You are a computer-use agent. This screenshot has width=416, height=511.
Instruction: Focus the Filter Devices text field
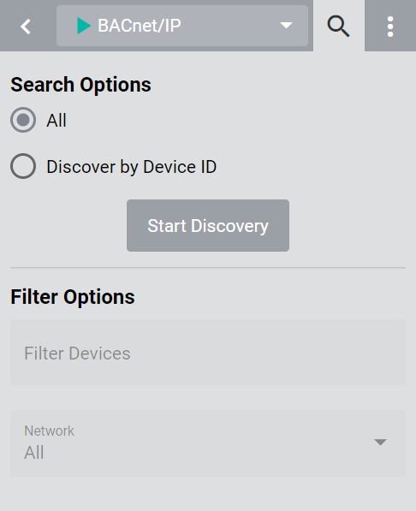(x=208, y=353)
